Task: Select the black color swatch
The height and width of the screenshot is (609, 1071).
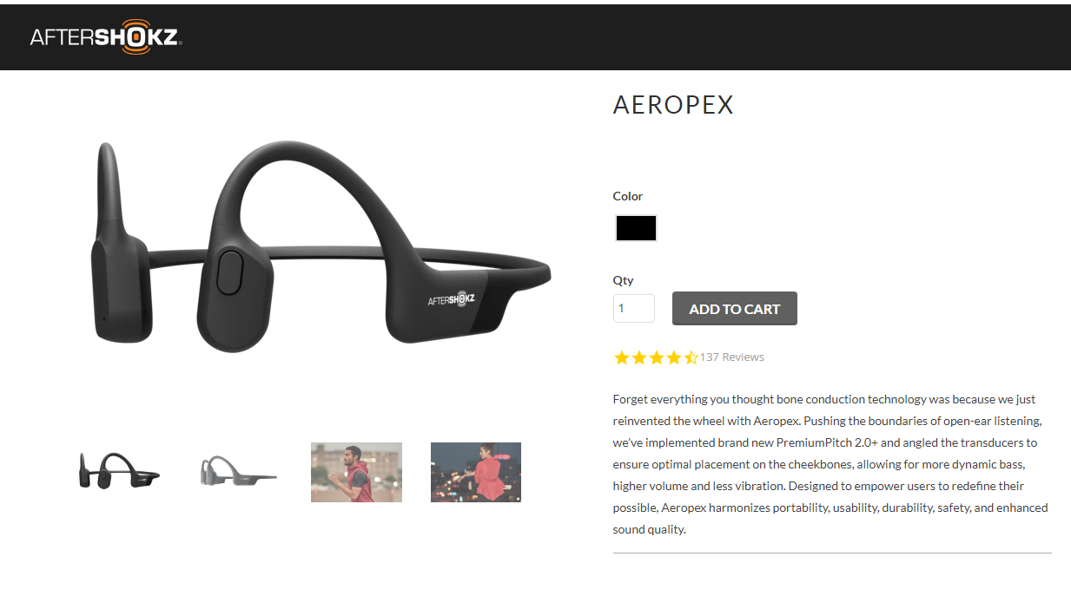Action: coord(636,228)
